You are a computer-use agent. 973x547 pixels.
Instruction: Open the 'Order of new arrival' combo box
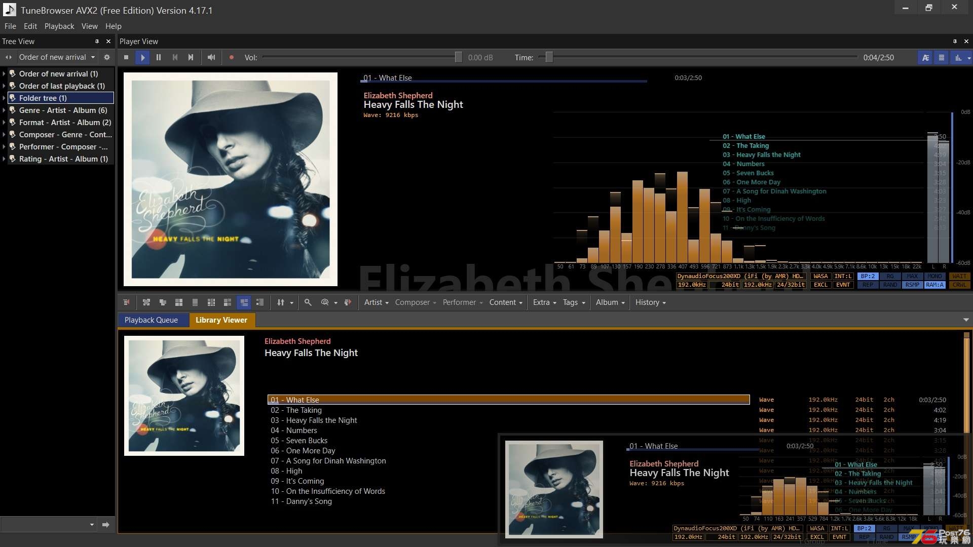[57, 57]
